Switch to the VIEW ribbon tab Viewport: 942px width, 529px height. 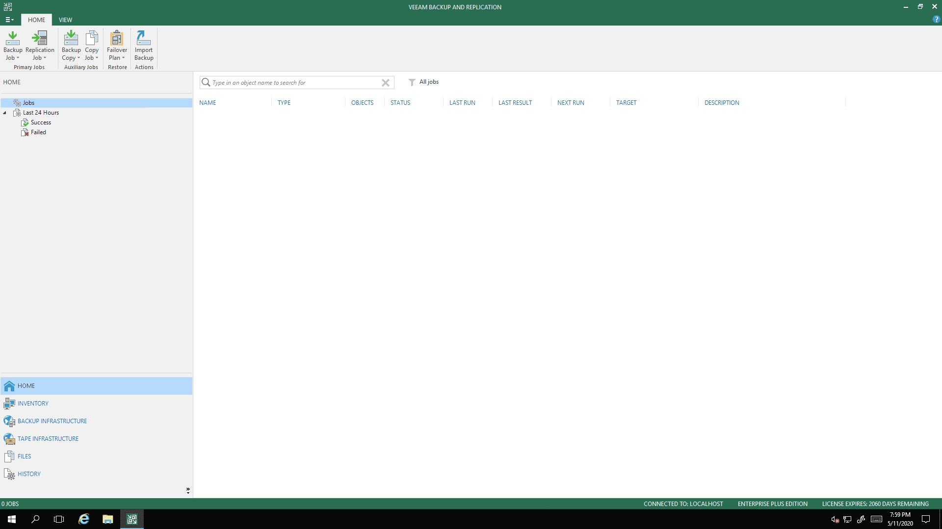pos(65,20)
